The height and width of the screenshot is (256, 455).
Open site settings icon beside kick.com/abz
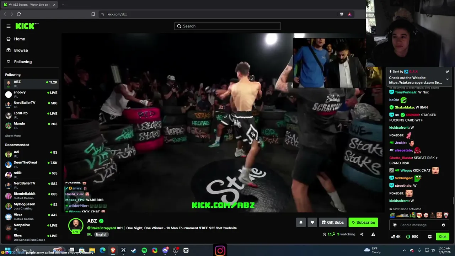pos(102,14)
